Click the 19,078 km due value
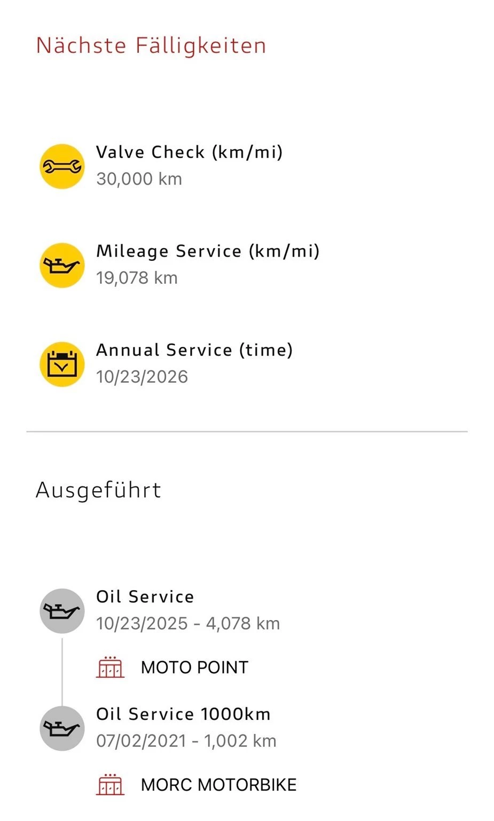Screen dimensions: 494x821 137,278
